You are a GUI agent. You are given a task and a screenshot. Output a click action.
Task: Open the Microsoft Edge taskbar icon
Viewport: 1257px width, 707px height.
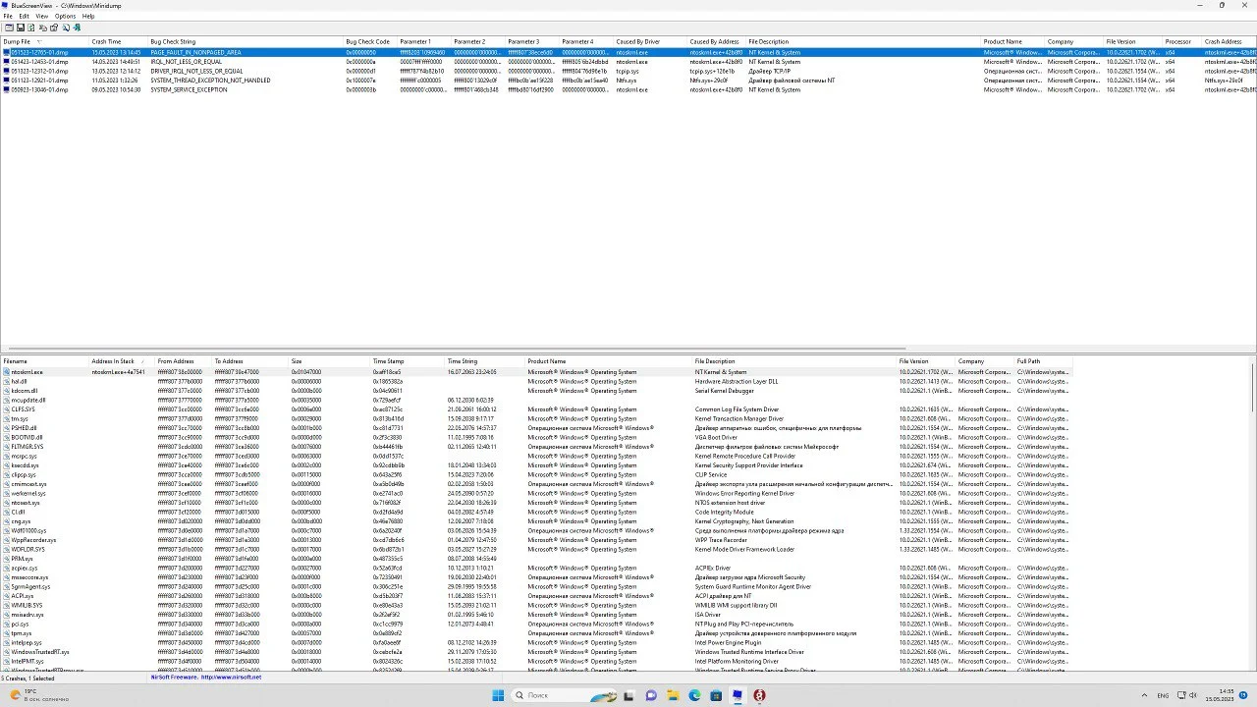[694, 695]
